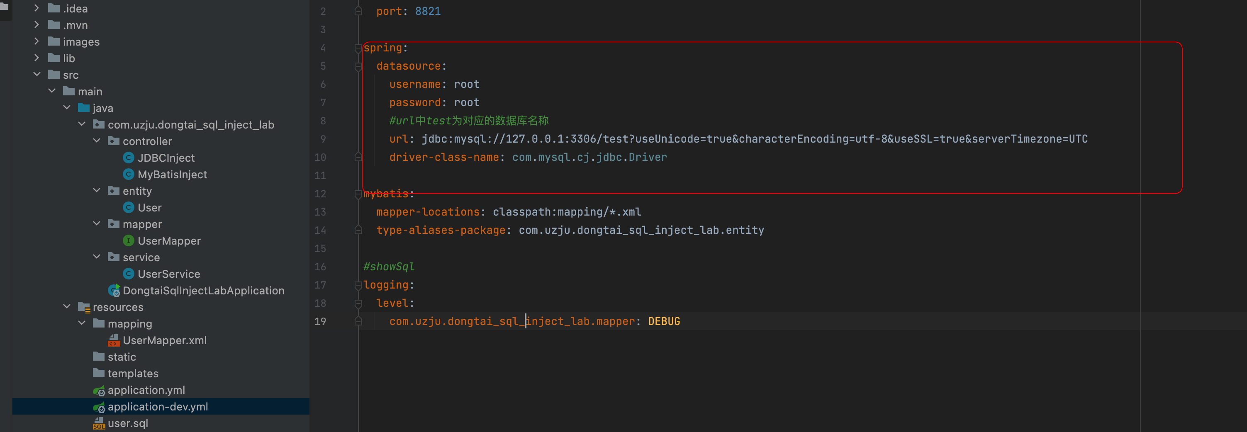Collapse the mapper package chevron

point(97,223)
